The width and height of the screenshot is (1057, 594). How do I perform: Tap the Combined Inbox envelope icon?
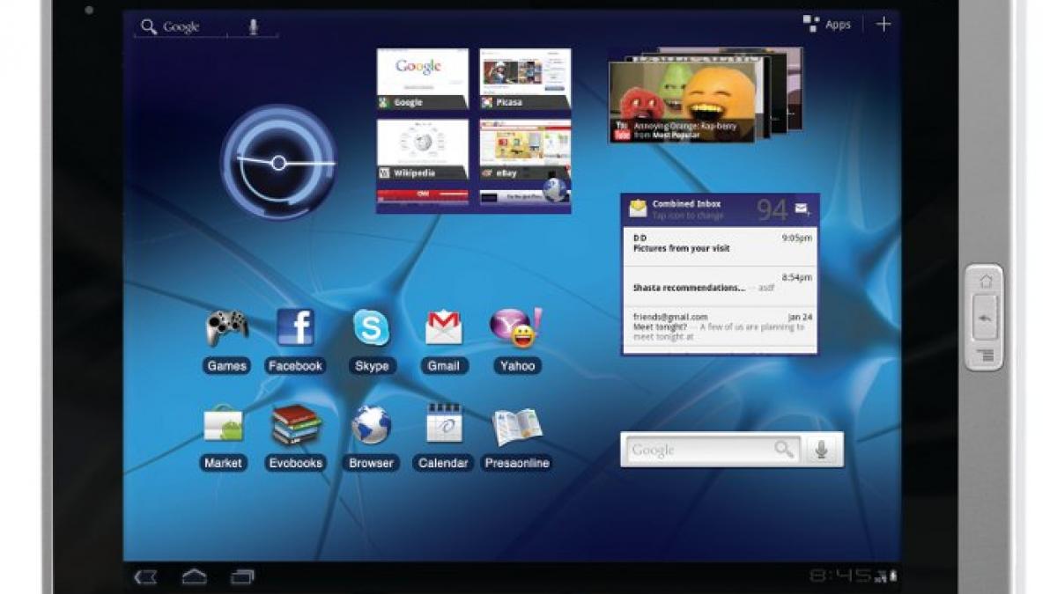pos(638,209)
